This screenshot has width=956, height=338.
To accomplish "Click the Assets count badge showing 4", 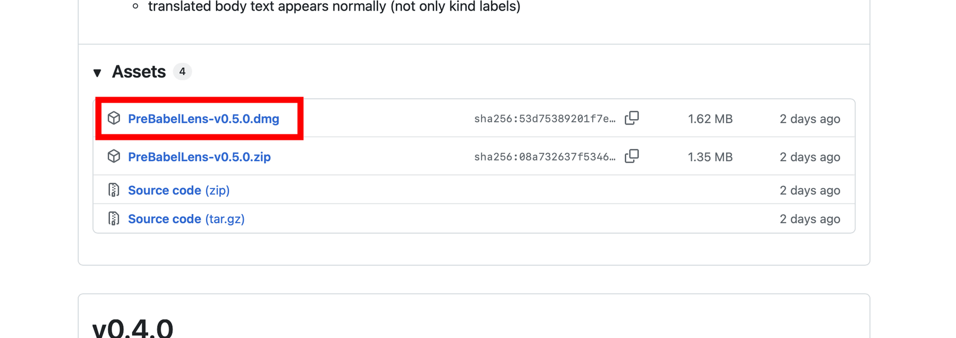I will pos(182,72).
